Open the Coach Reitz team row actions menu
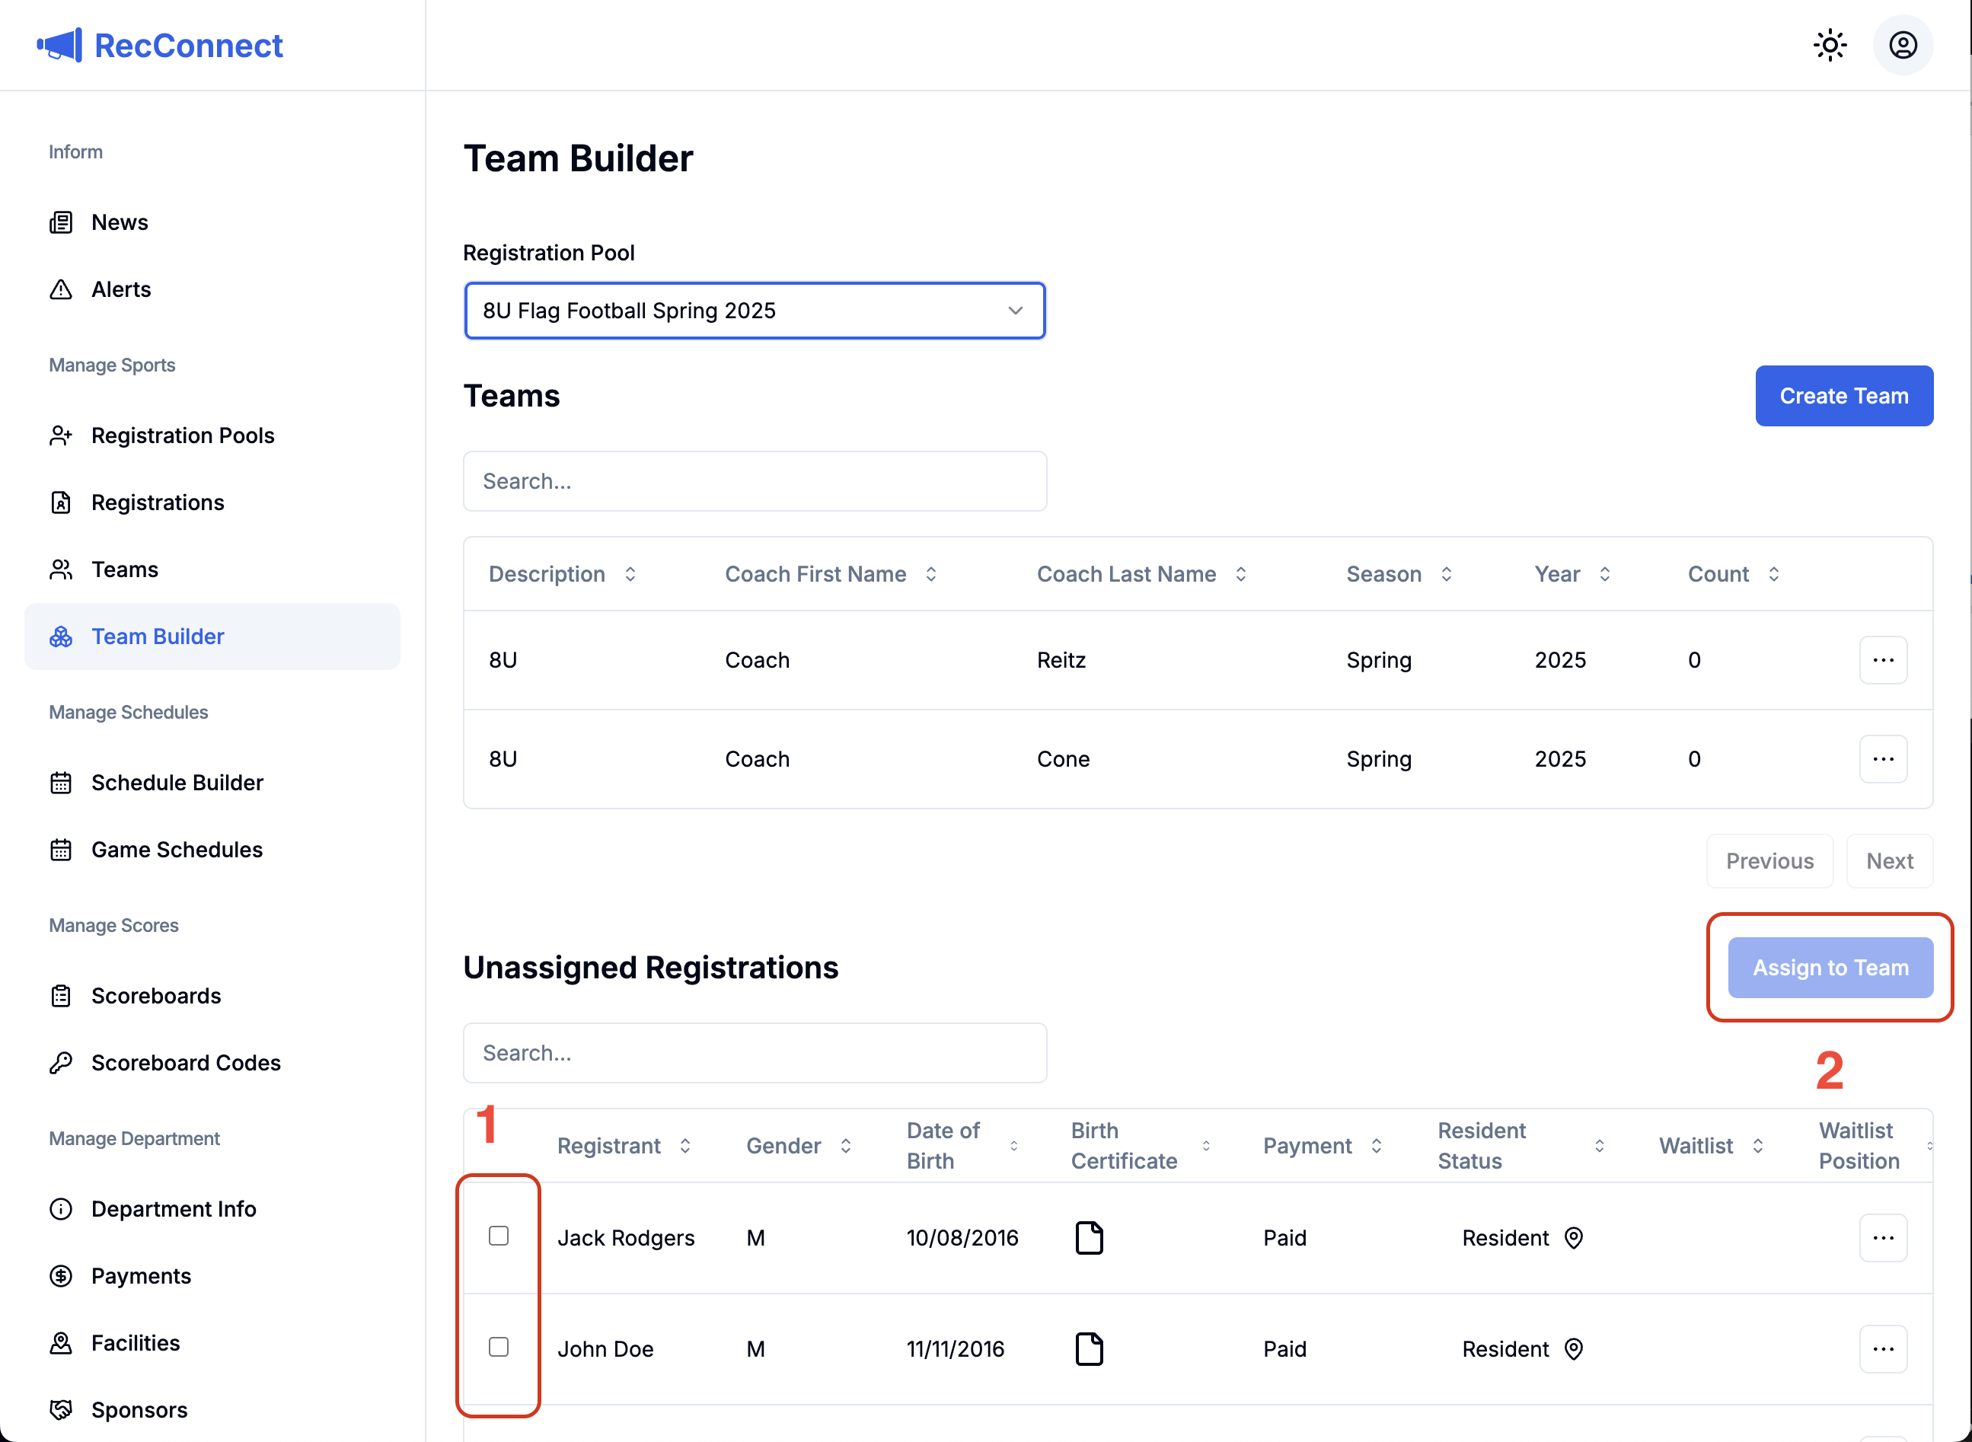The image size is (1972, 1442). tap(1882, 660)
